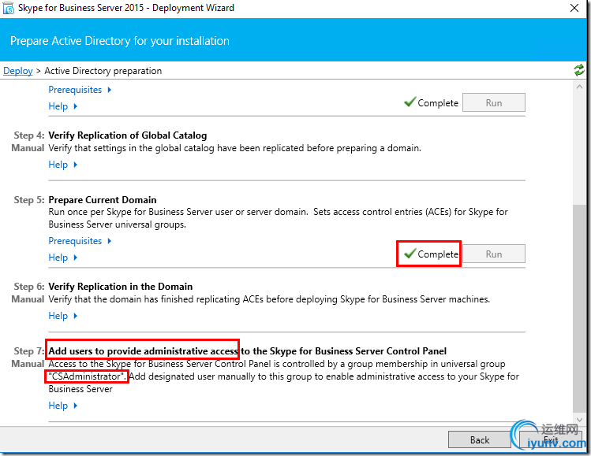The height and width of the screenshot is (456, 591).
Task: Click the topmost Run button
Action: coord(493,103)
